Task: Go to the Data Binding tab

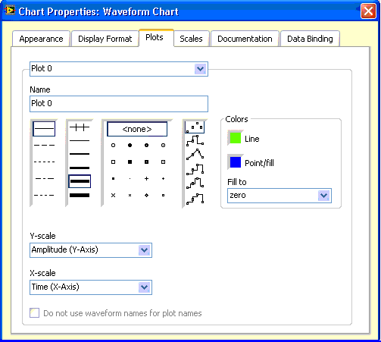Action: tap(310, 39)
